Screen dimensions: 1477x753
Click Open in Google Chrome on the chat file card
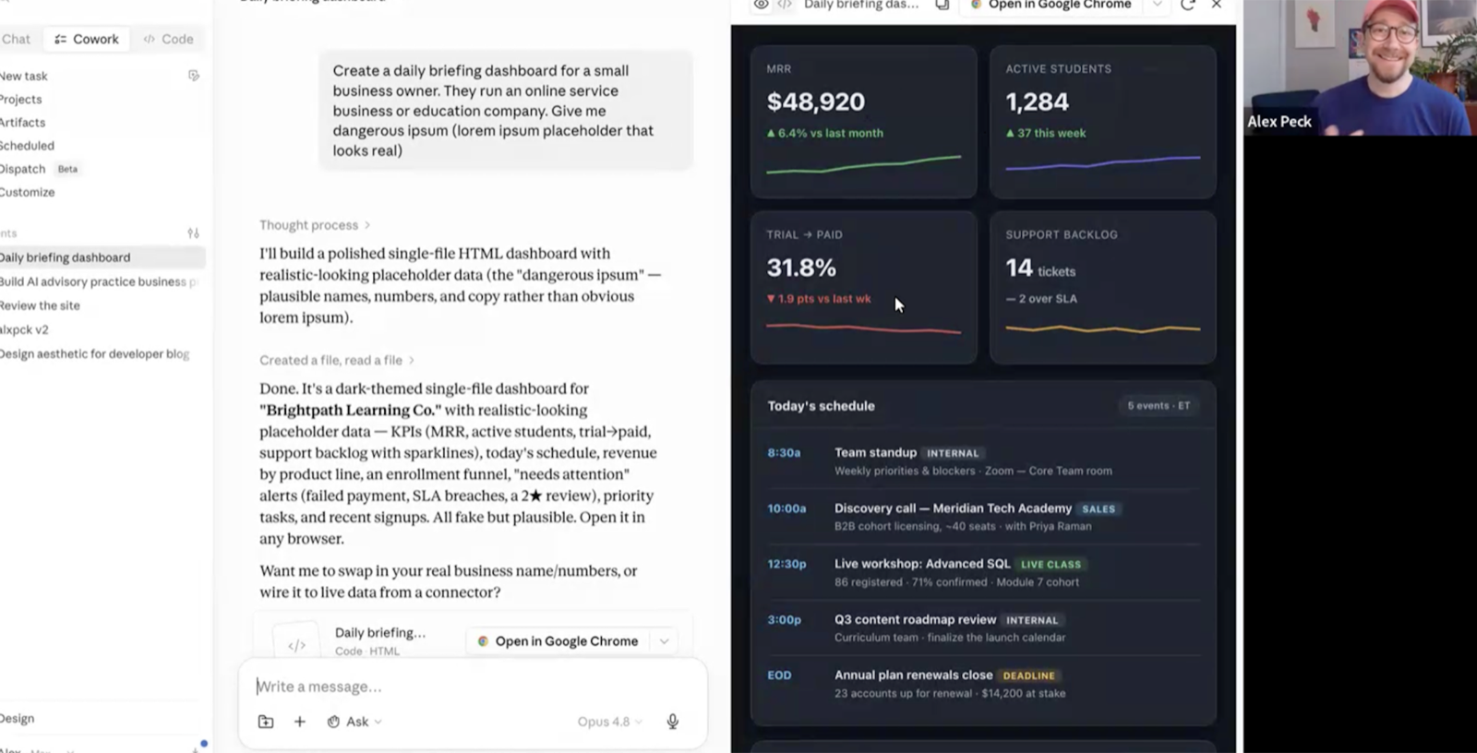(558, 641)
